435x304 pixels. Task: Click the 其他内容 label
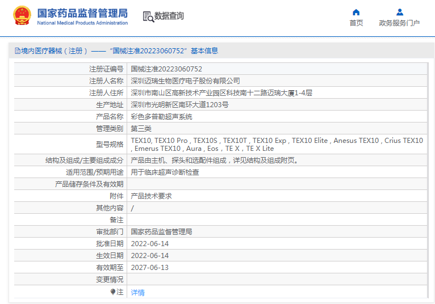point(110,208)
